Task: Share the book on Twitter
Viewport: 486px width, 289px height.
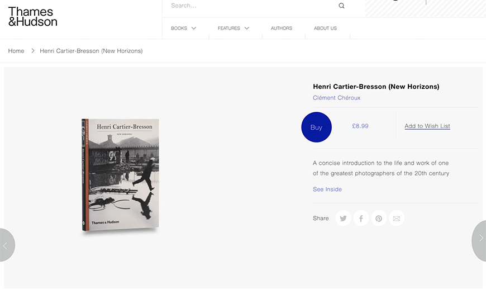Action: coord(343,219)
